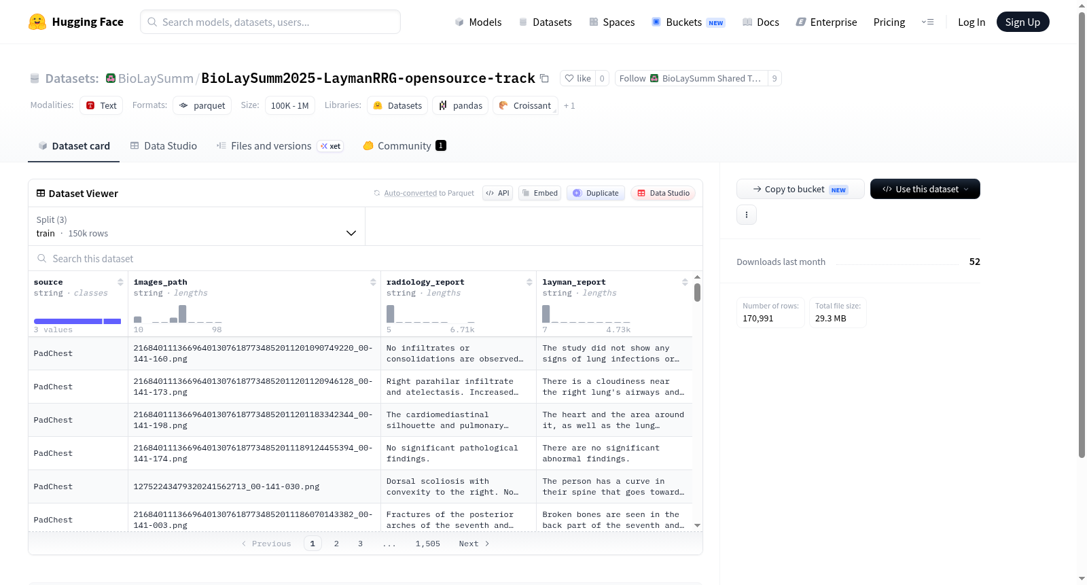The width and height of the screenshot is (1087, 585).
Task: Select the pandas library tag
Action: point(461,105)
